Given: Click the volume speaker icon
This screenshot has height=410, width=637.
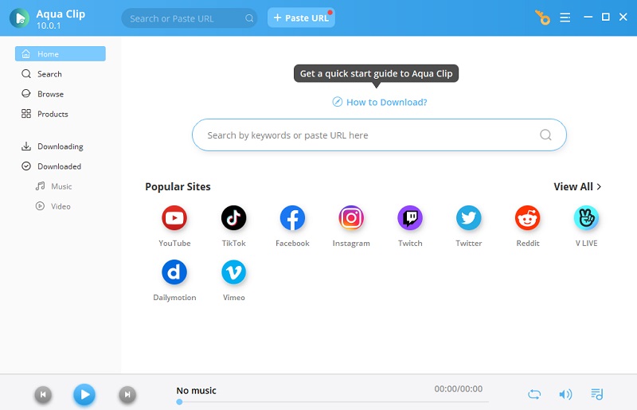Looking at the screenshot, I should [x=565, y=394].
